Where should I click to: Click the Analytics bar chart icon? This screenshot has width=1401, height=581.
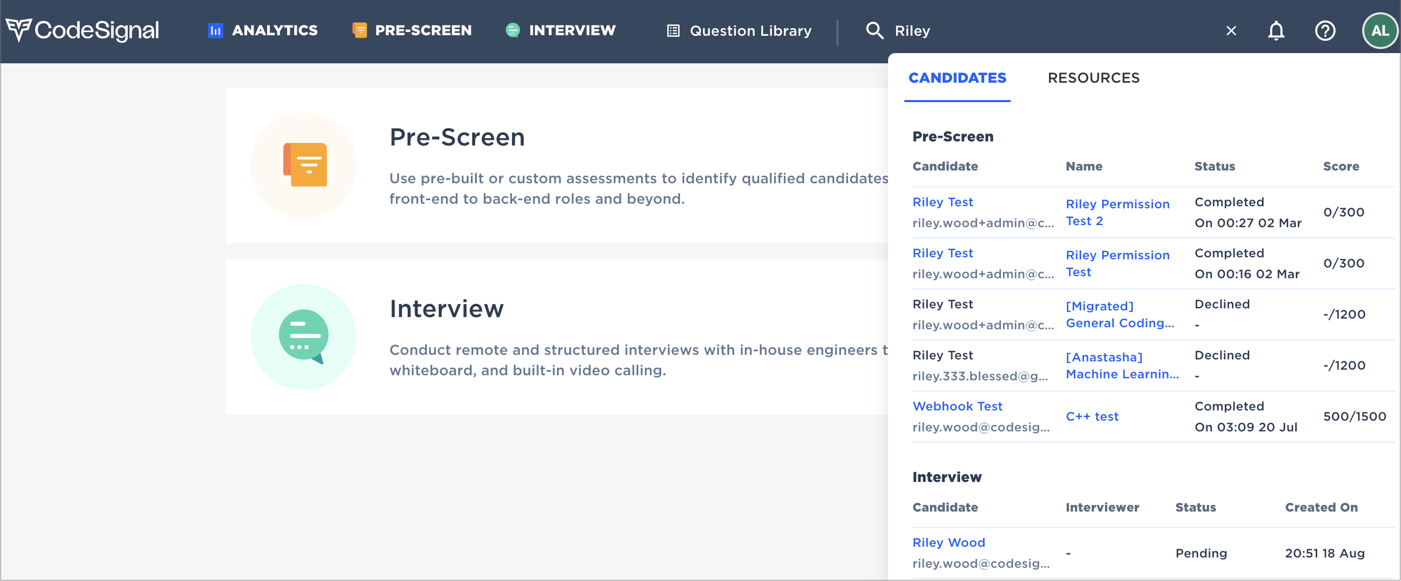(x=216, y=31)
